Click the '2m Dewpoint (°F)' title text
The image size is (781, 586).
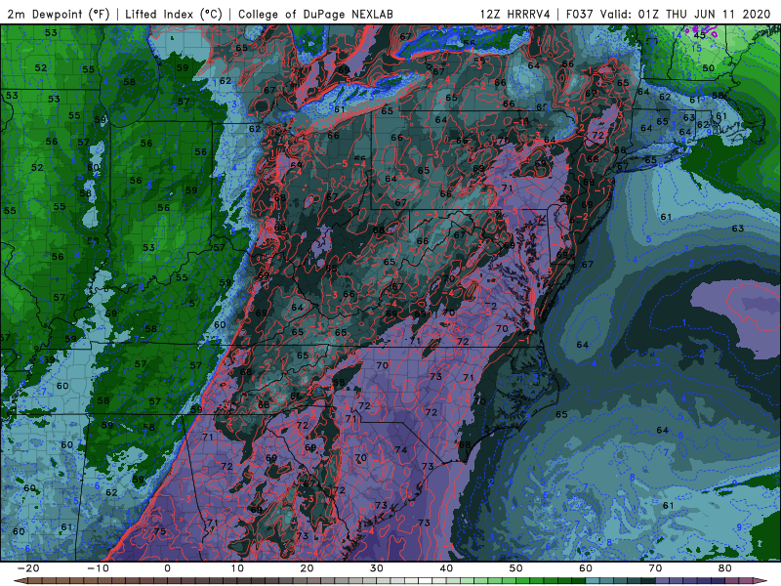[59, 14]
